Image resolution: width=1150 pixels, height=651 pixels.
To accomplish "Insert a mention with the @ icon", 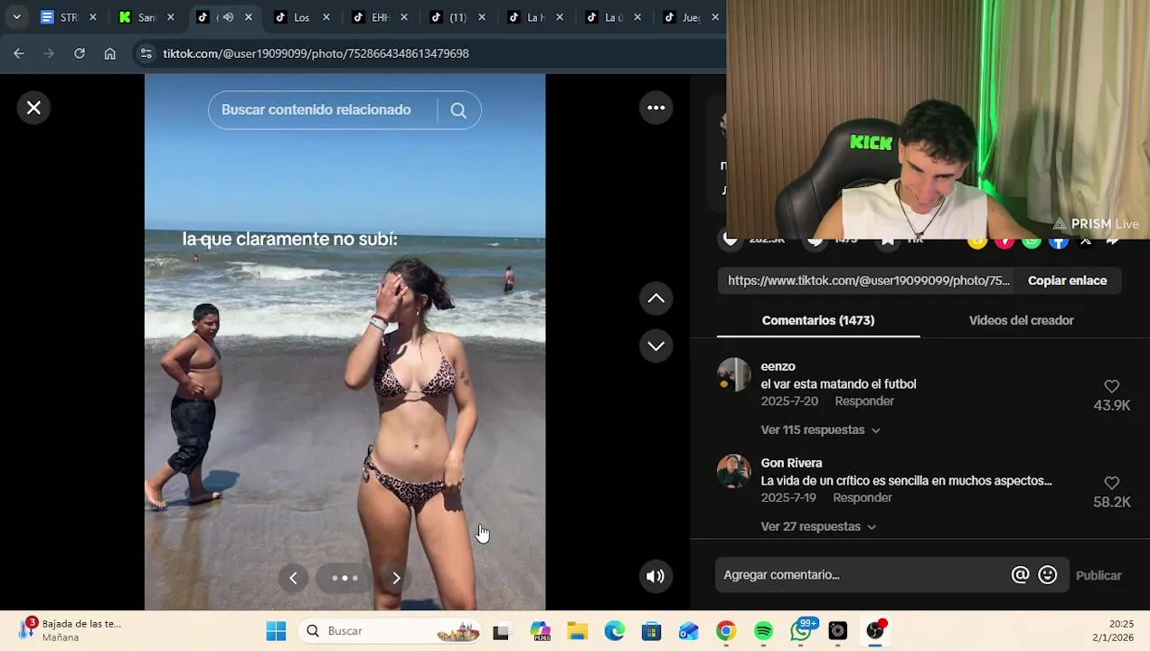I will [1020, 575].
